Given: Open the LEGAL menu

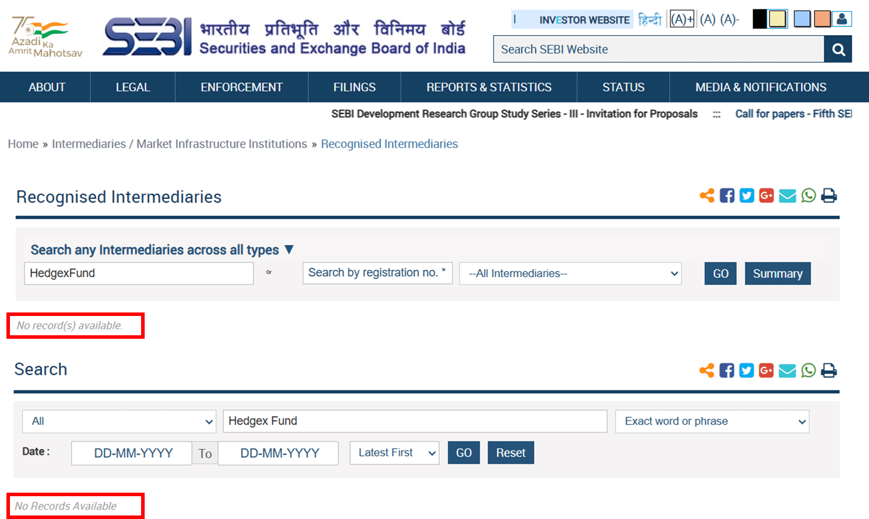Looking at the screenshot, I should 133,87.
